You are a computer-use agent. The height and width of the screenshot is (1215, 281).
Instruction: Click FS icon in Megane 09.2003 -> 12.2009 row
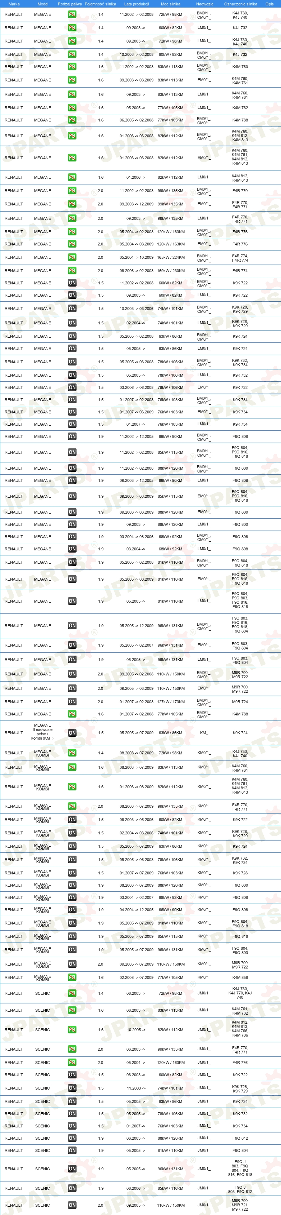click(x=72, y=204)
